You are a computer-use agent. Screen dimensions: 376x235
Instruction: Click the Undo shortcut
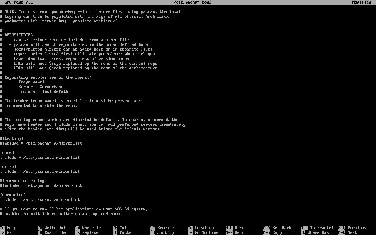tap(235, 228)
